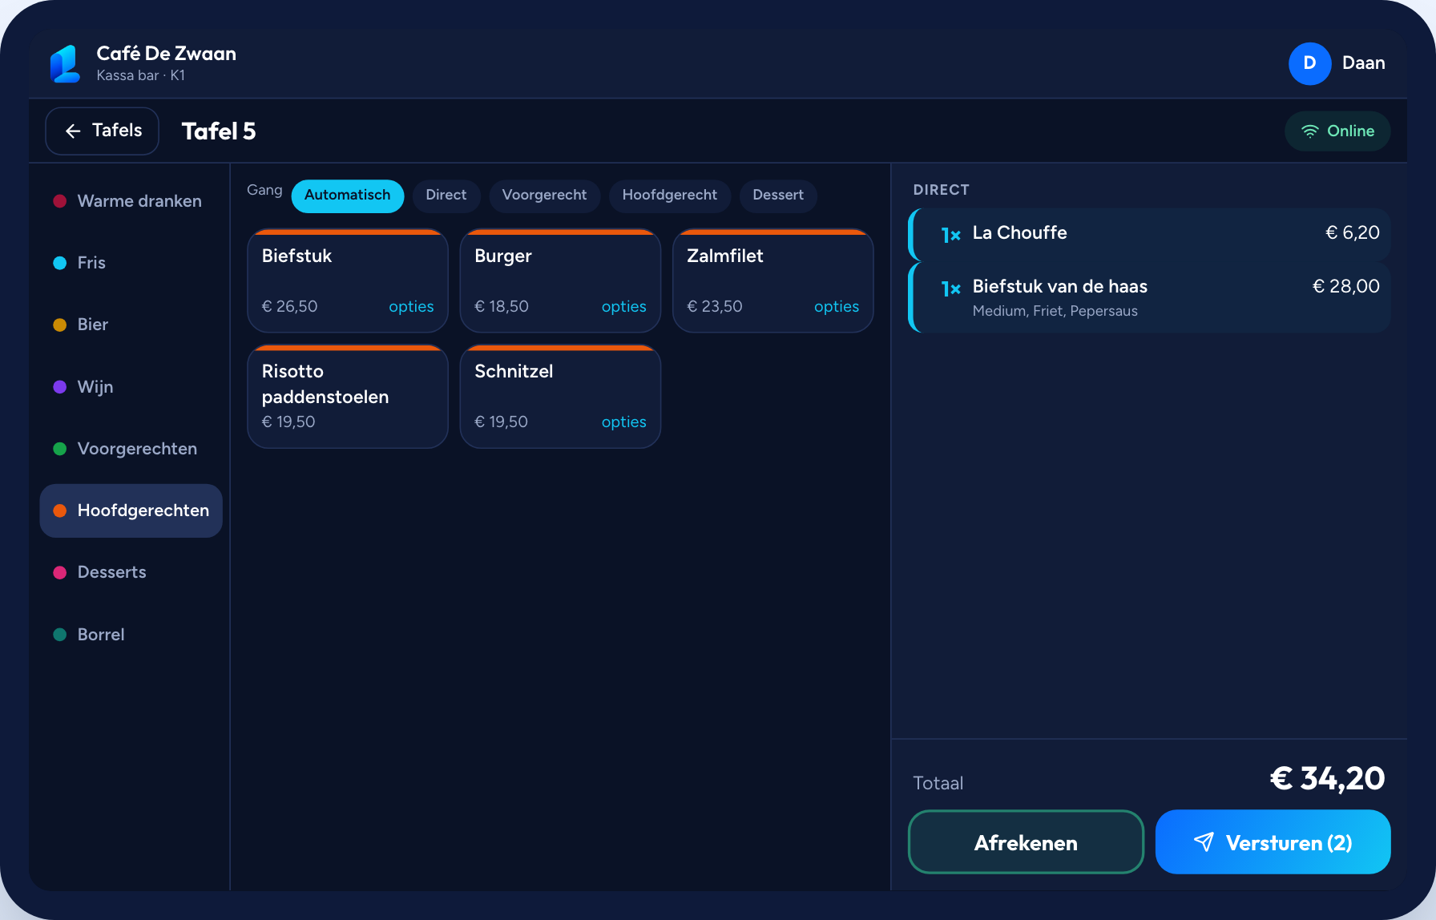The image size is (1436, 920).
Task: Open the Bier category
Action: (131, 325)
